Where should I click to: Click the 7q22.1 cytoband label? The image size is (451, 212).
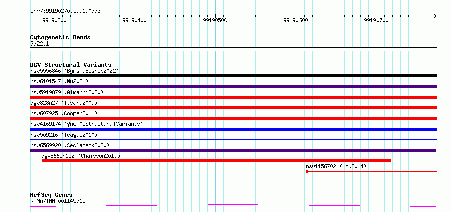point(39,44)
